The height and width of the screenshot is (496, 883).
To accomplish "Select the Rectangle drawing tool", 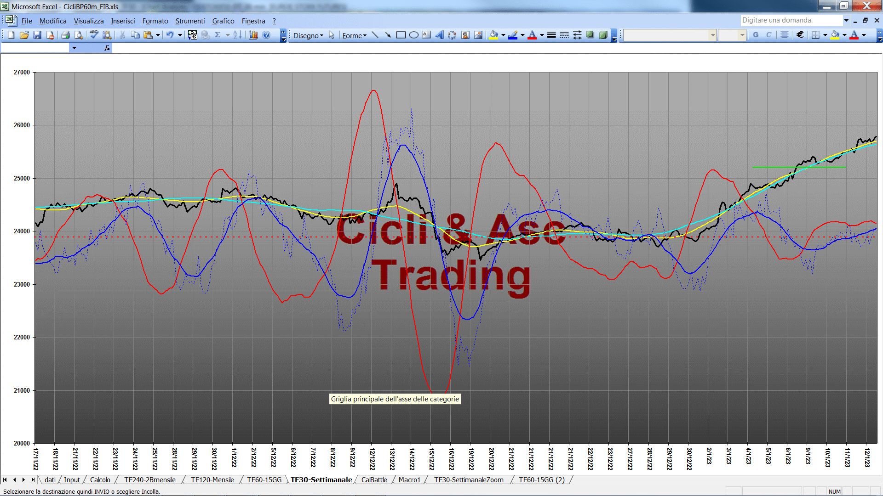I will pos(401,35).
